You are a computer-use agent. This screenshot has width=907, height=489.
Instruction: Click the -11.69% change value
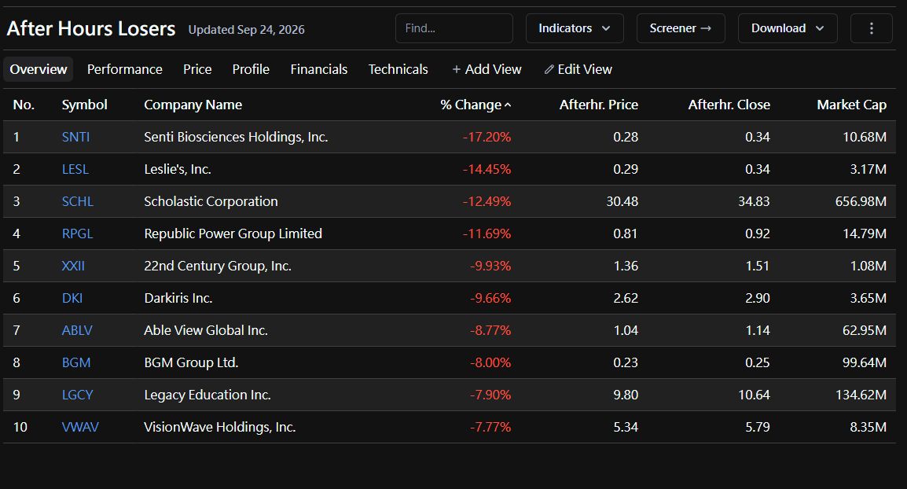pos(487,233)
